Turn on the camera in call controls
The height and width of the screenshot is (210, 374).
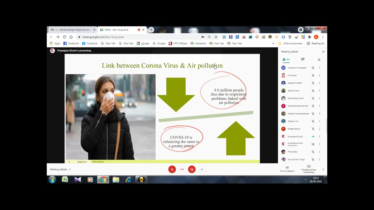point(192,169)
